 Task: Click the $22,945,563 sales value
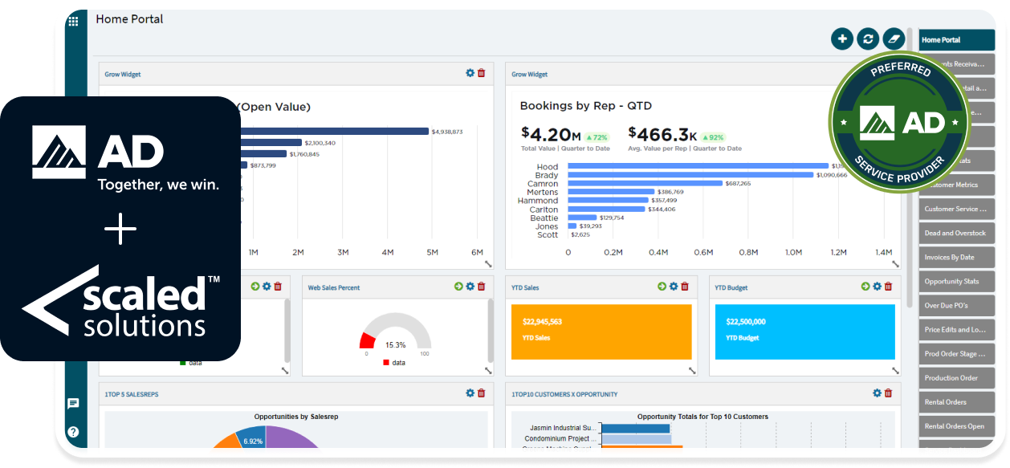pos(543,321)
